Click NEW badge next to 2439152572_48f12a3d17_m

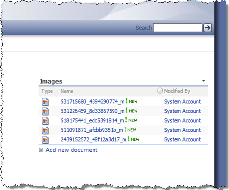pyautogui.click(x=134, y=139)
